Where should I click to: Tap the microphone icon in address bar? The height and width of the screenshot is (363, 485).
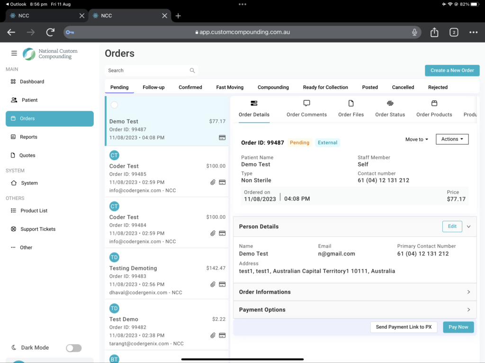(x=414, y=32)
